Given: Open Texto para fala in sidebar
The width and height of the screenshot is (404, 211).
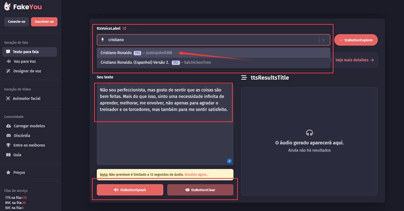Looking at the screenshot, I should [x=30, y=52].
